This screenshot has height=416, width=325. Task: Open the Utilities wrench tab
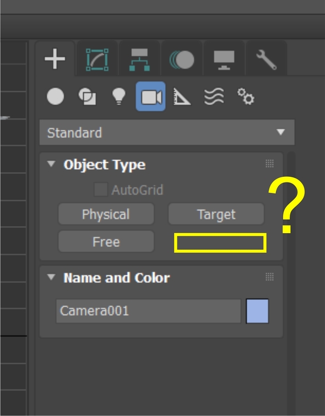[x=267, y=60]
